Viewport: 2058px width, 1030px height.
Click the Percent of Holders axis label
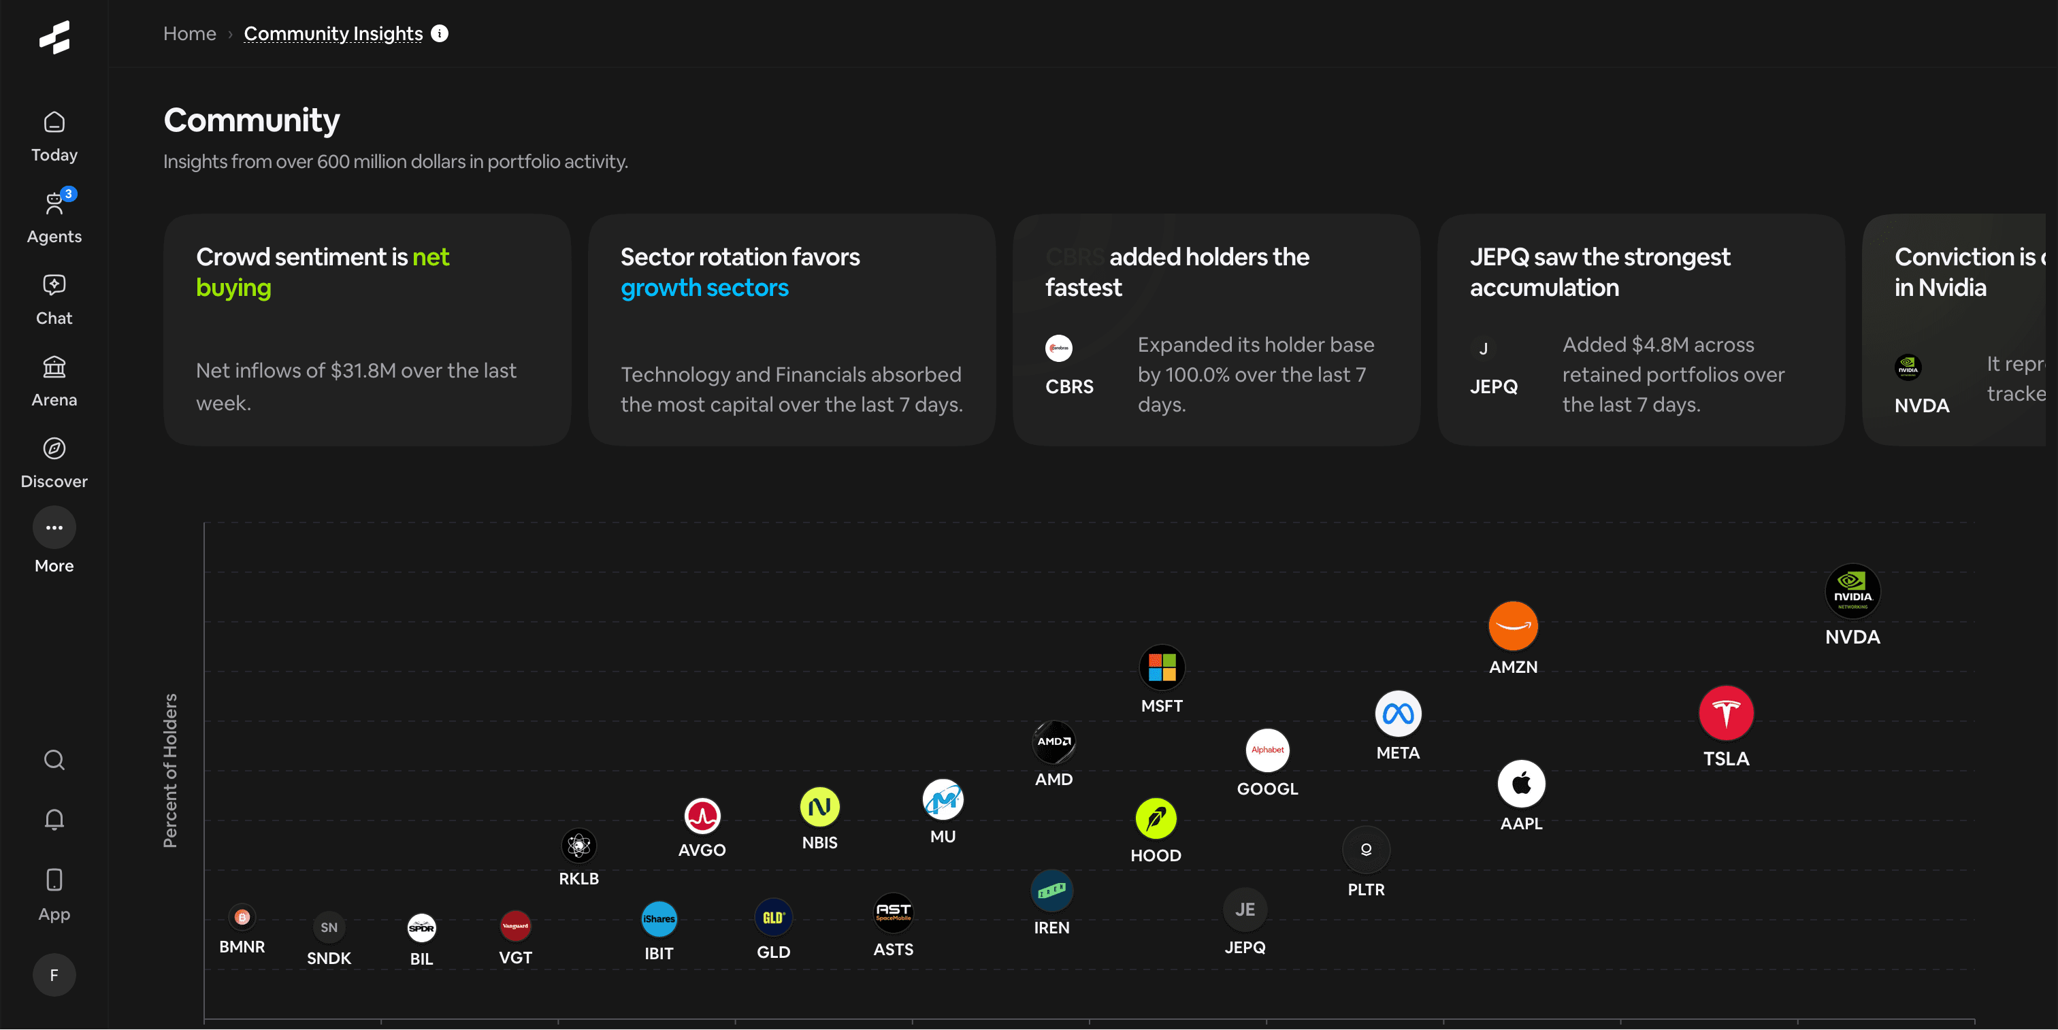(170, 771)
